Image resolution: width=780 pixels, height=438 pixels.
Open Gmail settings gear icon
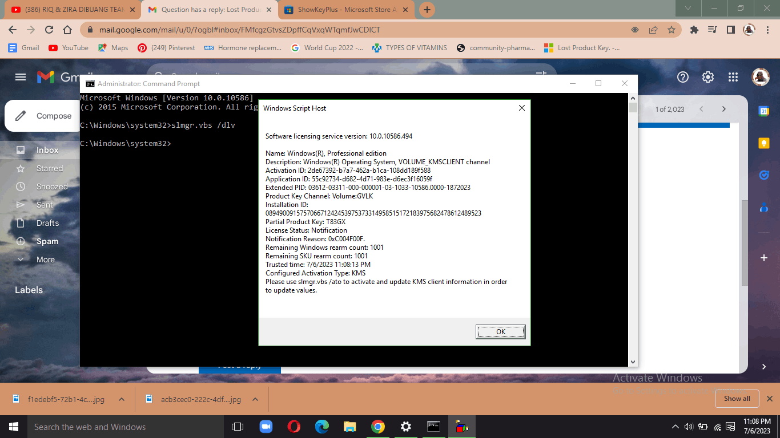click(708, 77)
